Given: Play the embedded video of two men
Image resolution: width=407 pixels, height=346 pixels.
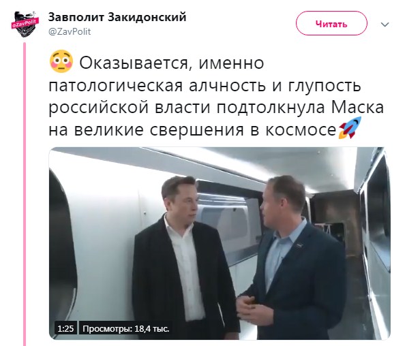Looking at the screenshot, I should point(220,243).
